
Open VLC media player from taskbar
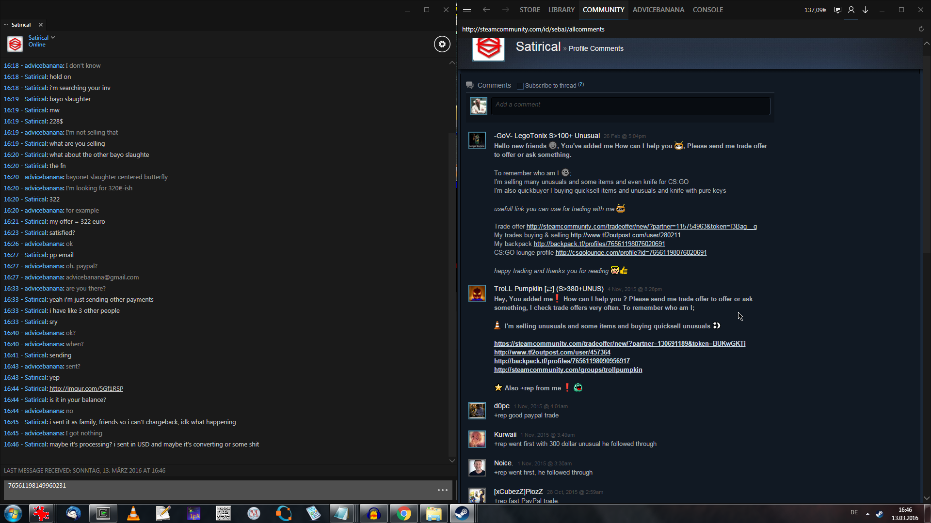pos(133,513)
